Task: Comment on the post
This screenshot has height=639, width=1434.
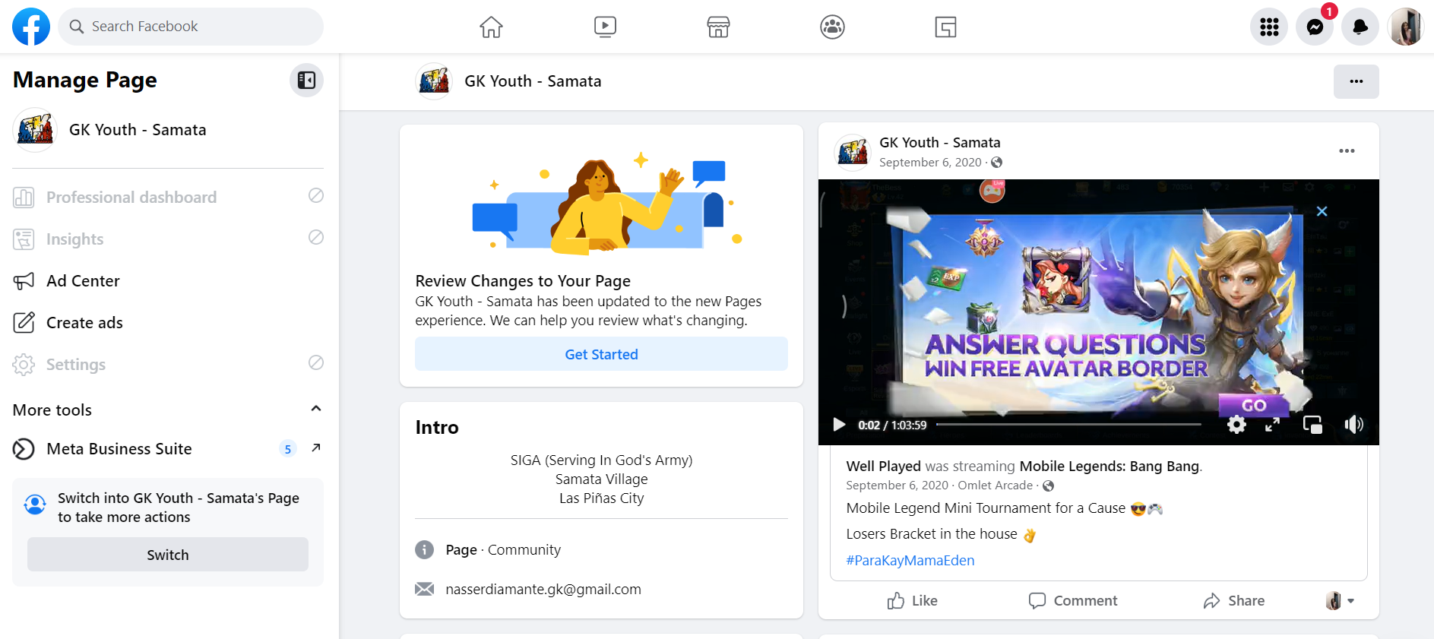Action: pyautogui.click(x=1073, y=601)
